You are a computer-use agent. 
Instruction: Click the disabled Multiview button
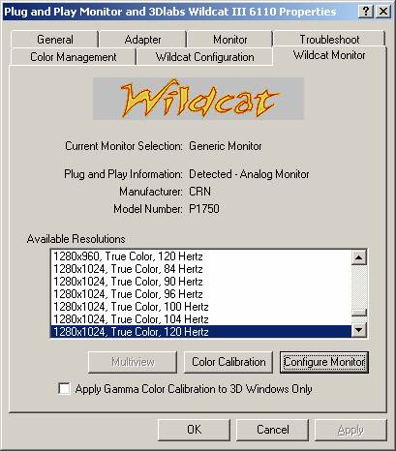pos(133,362)
